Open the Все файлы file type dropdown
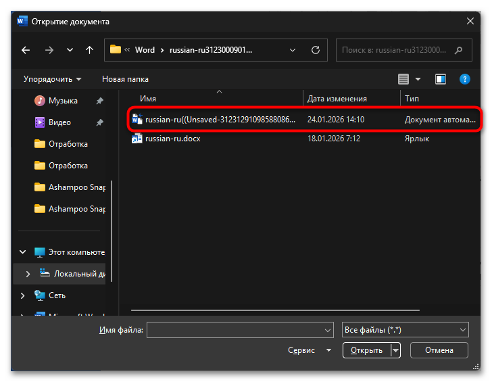The height and width of the screenshot is (382, 492). 405,330
